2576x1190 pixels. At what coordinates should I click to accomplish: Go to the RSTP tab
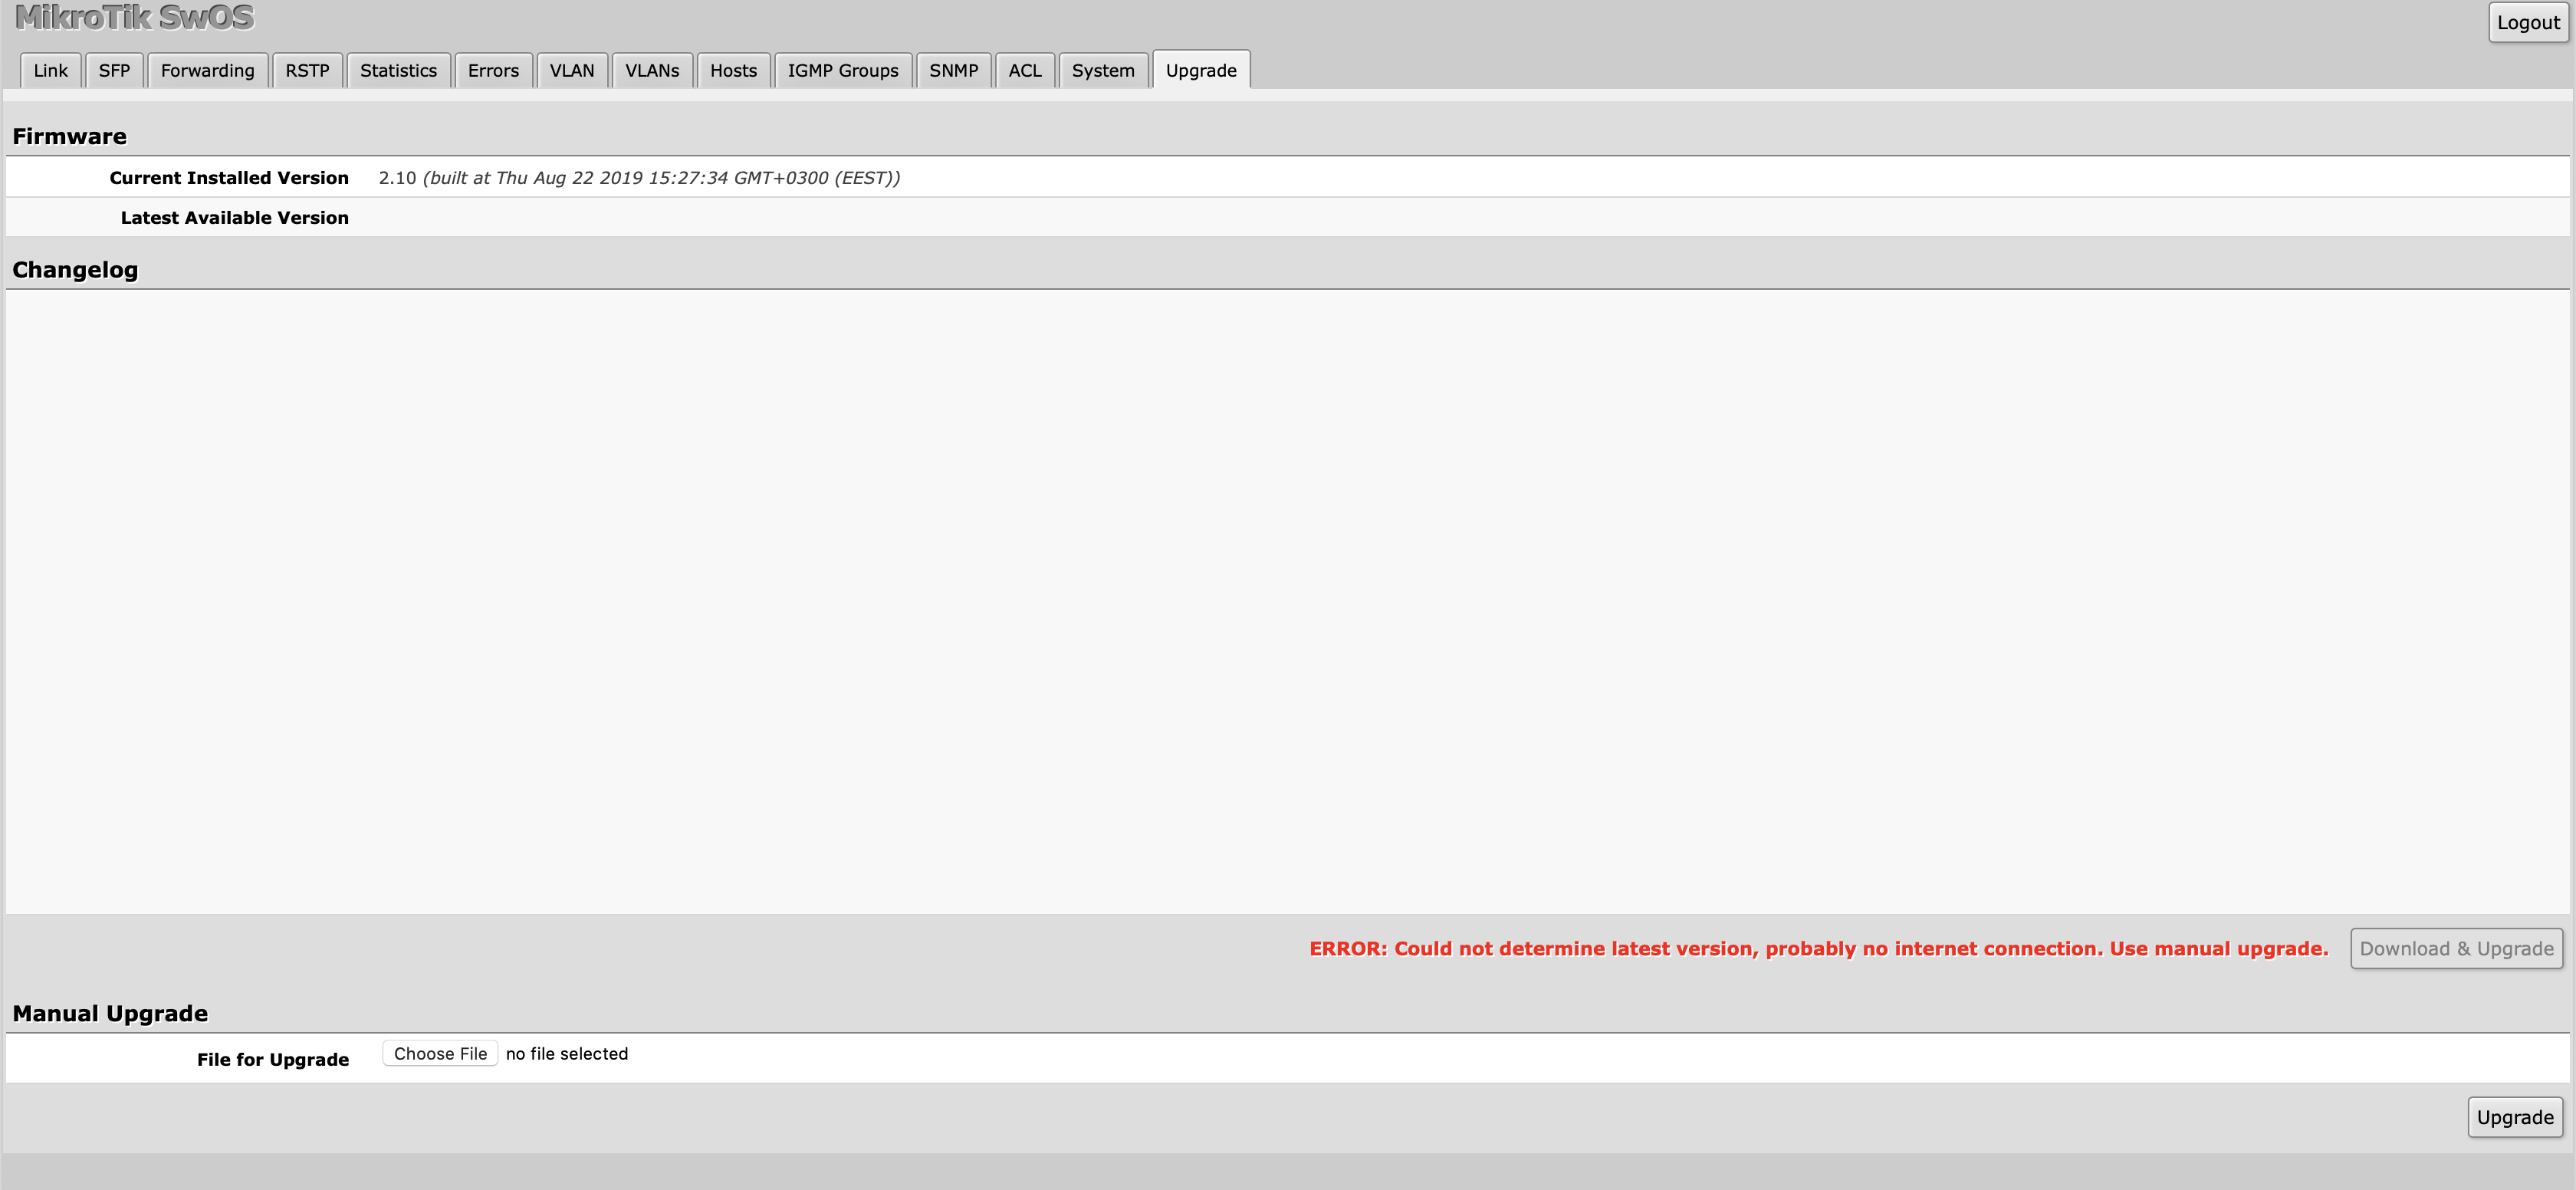click(x=307, y=70)
